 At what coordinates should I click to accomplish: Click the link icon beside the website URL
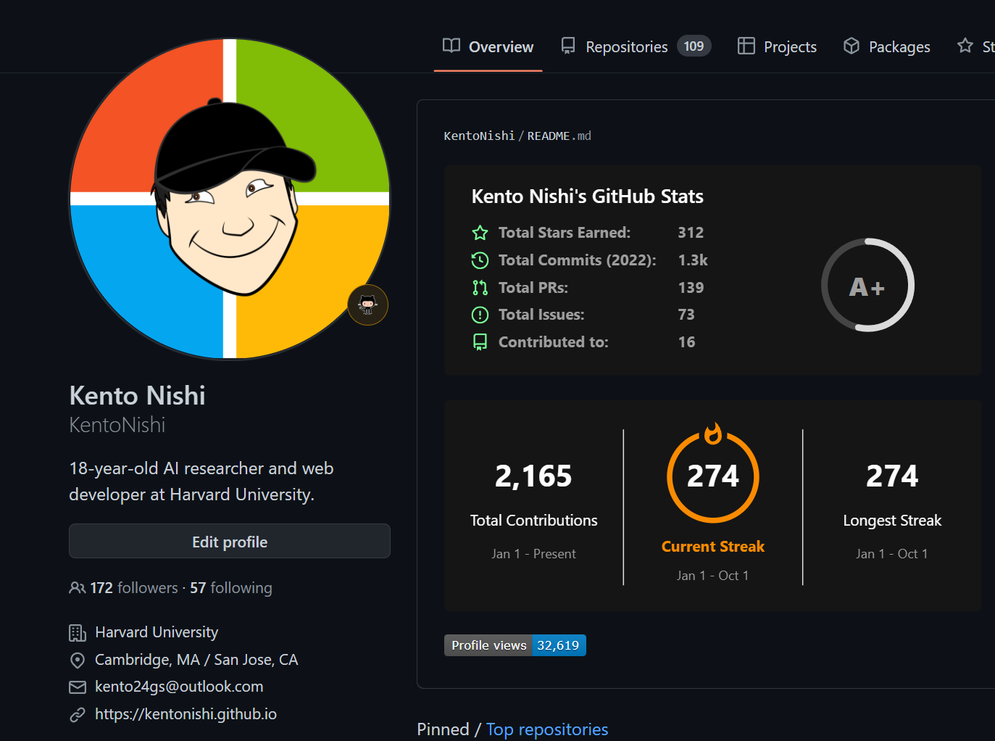click(78, 714)
